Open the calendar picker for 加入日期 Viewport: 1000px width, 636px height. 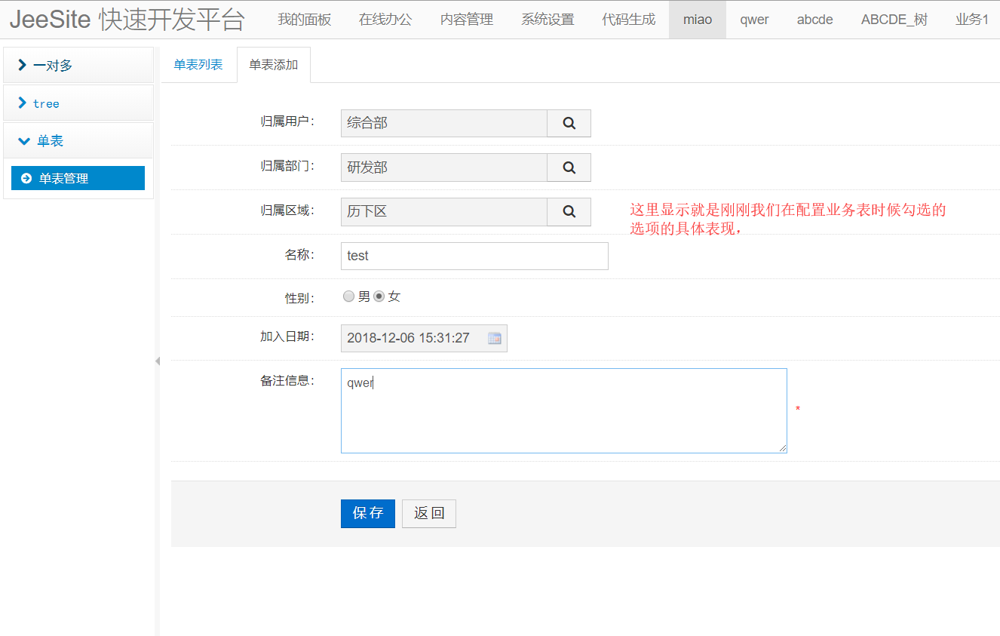coord(495,338)
